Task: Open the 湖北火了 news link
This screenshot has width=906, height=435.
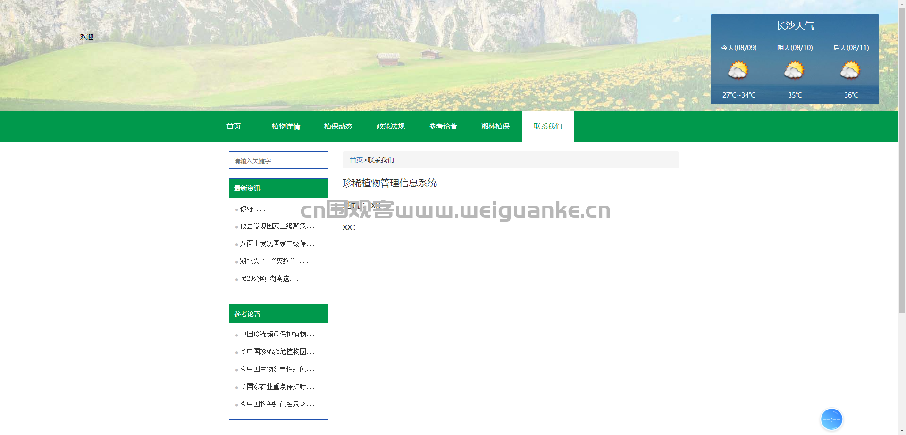Action: pyautogui.click(x=274, y=261)
